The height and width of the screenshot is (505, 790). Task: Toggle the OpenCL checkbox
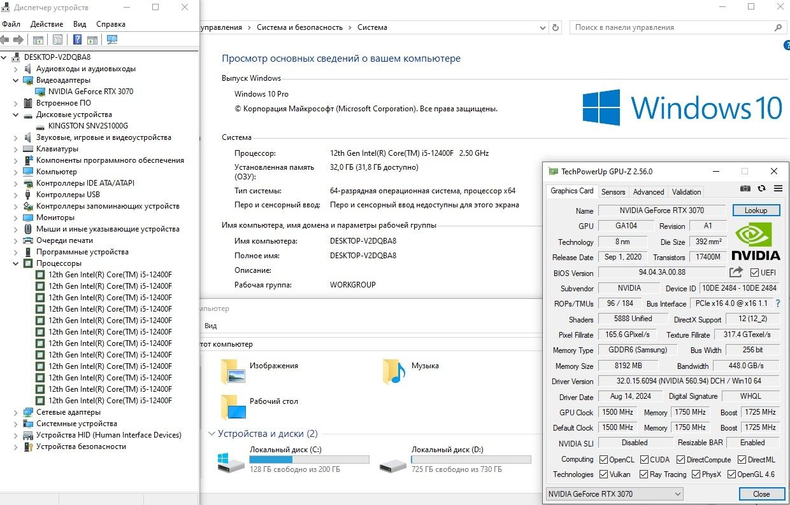click(x=603, y=459)
